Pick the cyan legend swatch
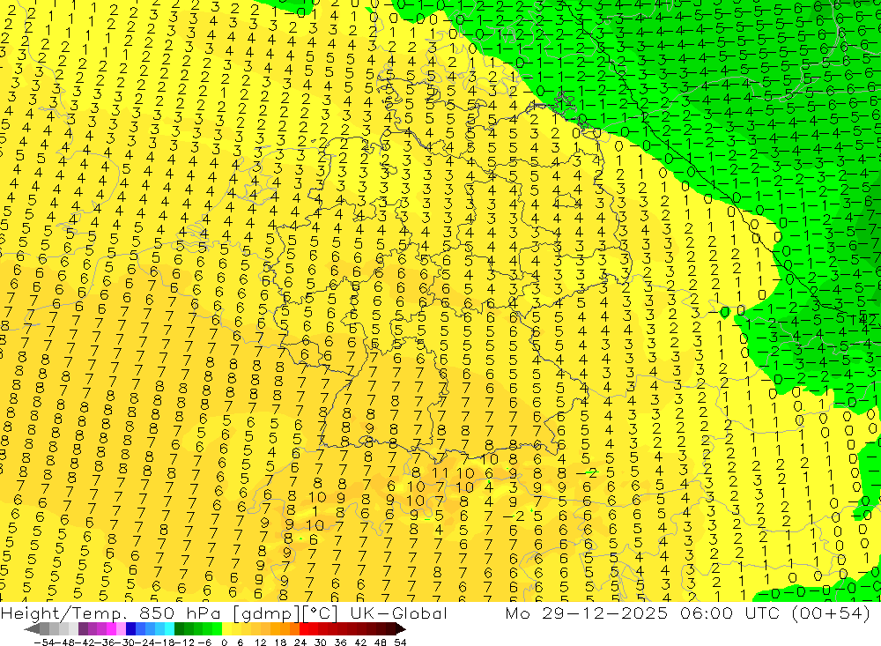Image resolution: width=881 pixels, height=646 pixels. (169, 628)
